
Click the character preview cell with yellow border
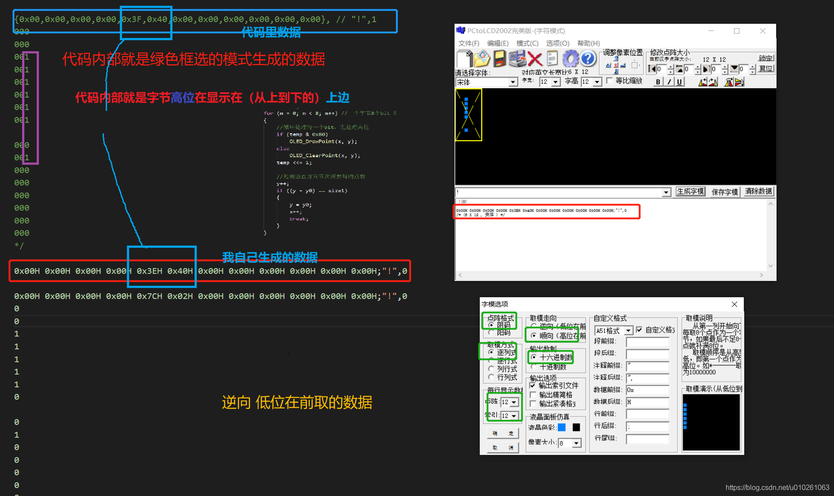coord(469,115)
